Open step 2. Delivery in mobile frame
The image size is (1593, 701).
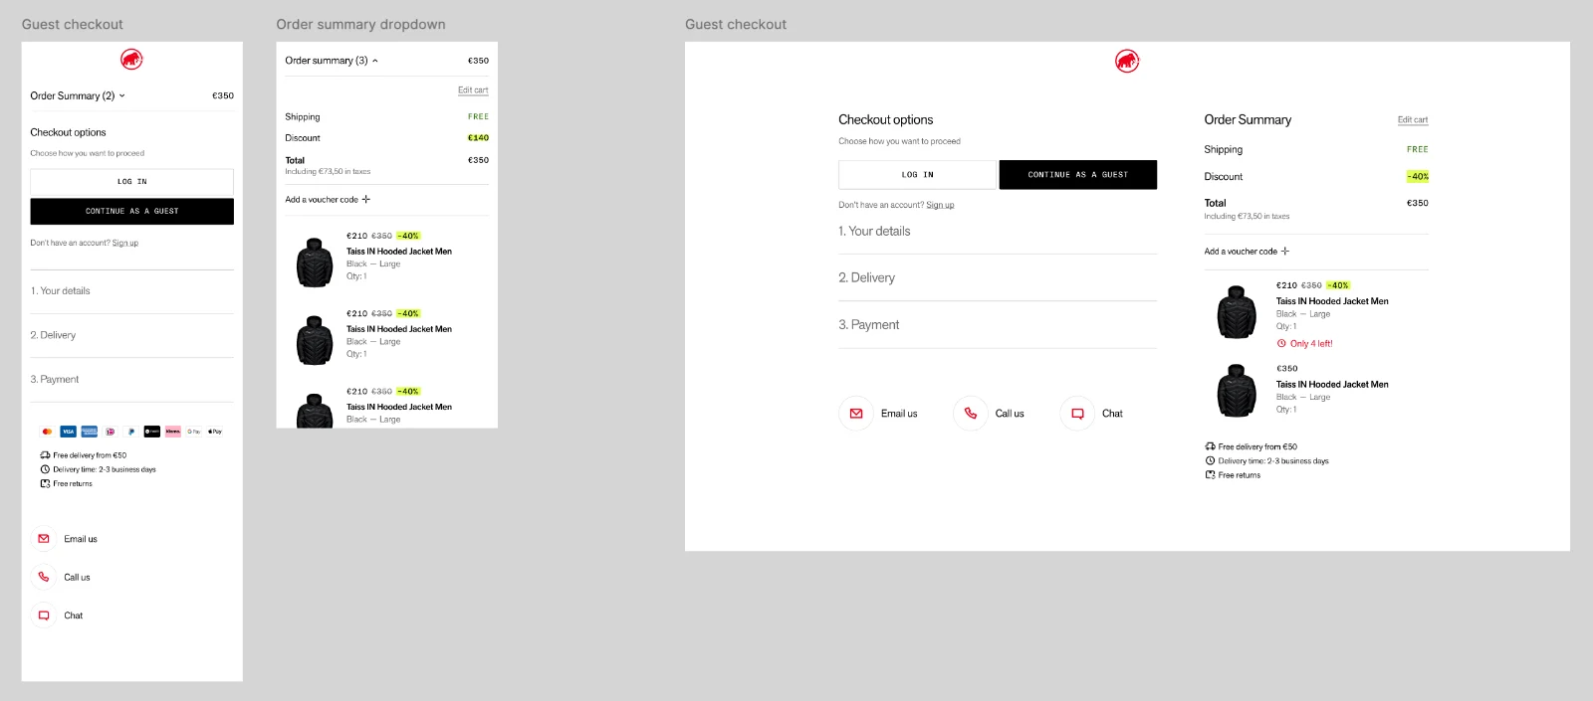(131, 335)
